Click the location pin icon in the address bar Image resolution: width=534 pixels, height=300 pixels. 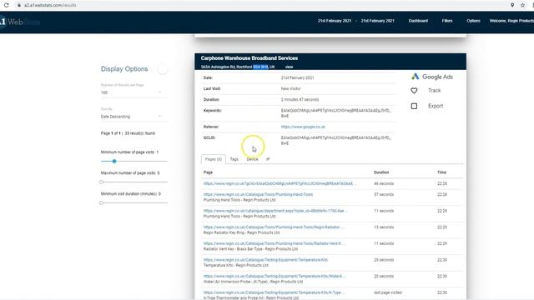pos(512,5)
